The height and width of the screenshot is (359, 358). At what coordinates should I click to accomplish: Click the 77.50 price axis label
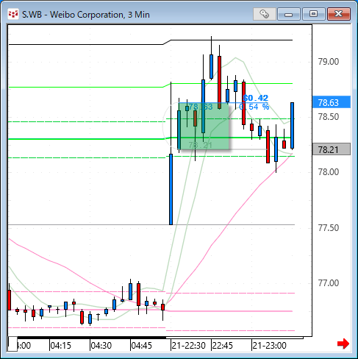click(329, 228)
